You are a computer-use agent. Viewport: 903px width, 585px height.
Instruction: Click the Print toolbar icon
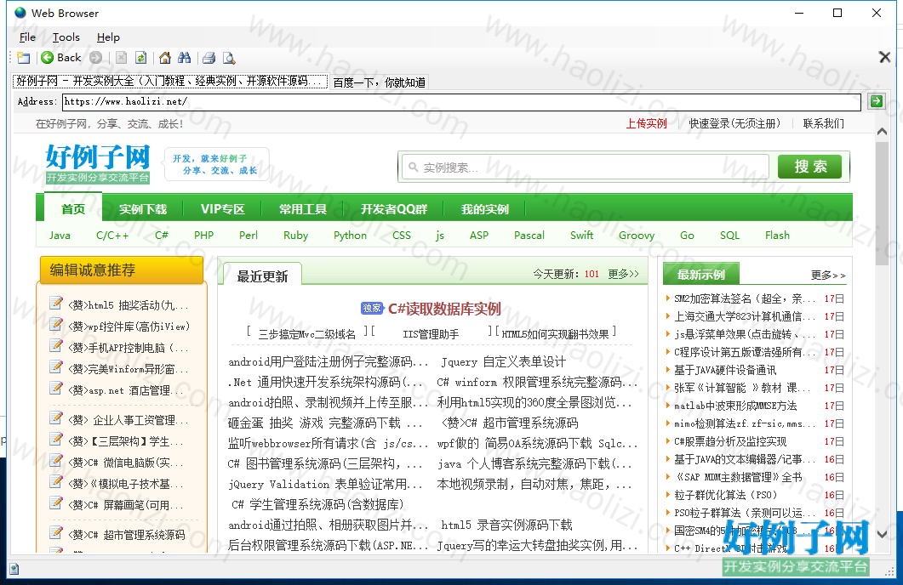[x=209, y=58]
